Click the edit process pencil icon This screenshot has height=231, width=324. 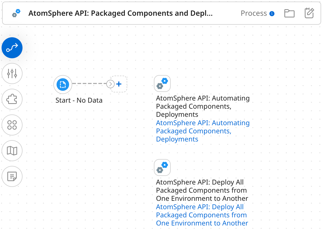click(309, 13)
